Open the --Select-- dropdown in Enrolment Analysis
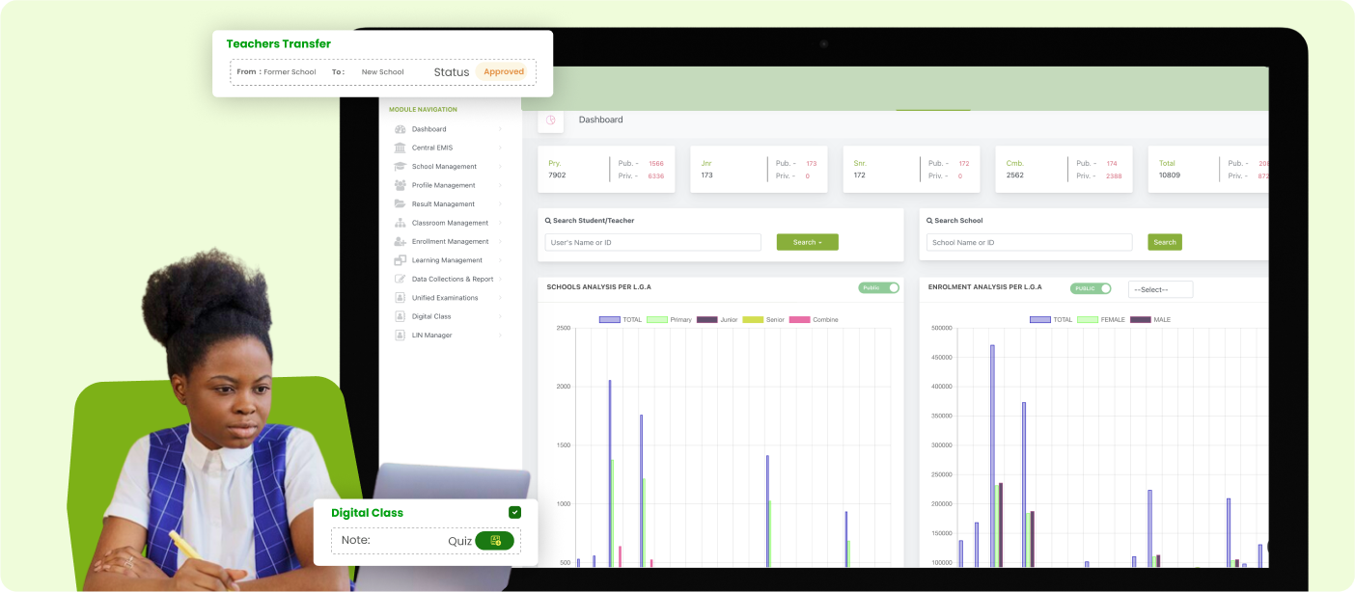1355x592 pixels. coord(1160,289)
